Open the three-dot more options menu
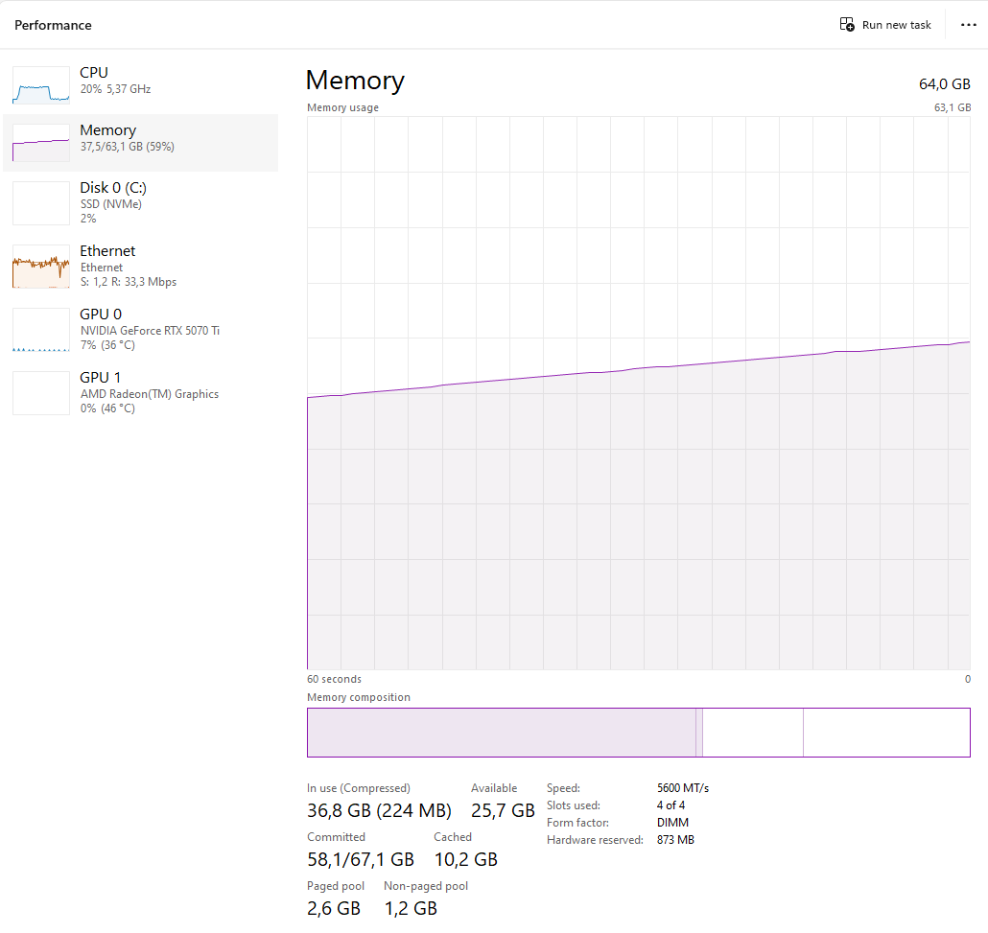The width and height of the screenshot is (988, 933). click(x=968, y=25)
